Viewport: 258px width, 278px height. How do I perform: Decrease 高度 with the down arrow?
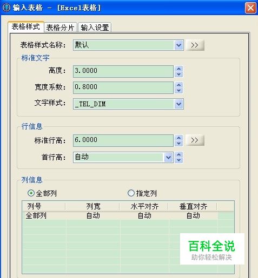179,74
